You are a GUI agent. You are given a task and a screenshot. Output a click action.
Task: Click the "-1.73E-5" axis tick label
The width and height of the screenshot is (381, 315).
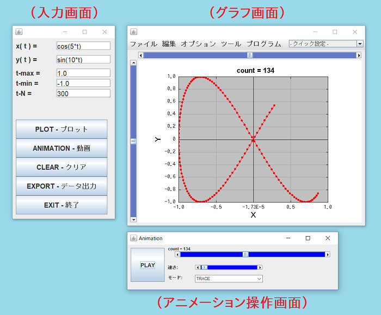pos(254,207)
